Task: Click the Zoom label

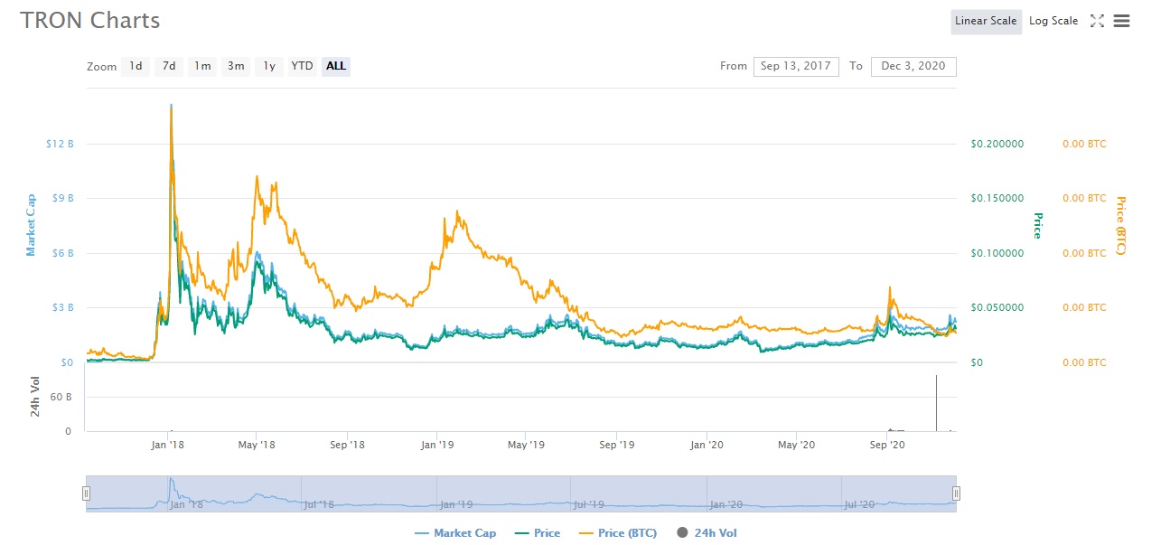Action: point(102,67)
